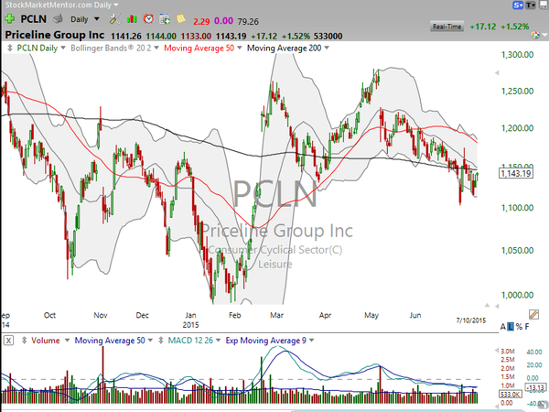Click the 1141.26 open price value
This screenshot has width=549, height=412.
coord(126,36)
